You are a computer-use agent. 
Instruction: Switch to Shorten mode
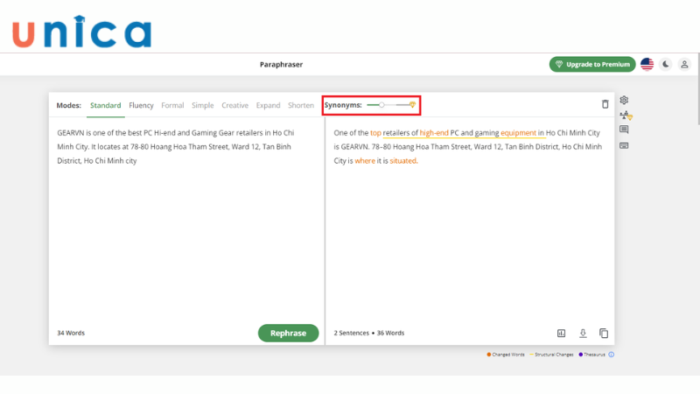pyautogui.click(x=301, y=105)
